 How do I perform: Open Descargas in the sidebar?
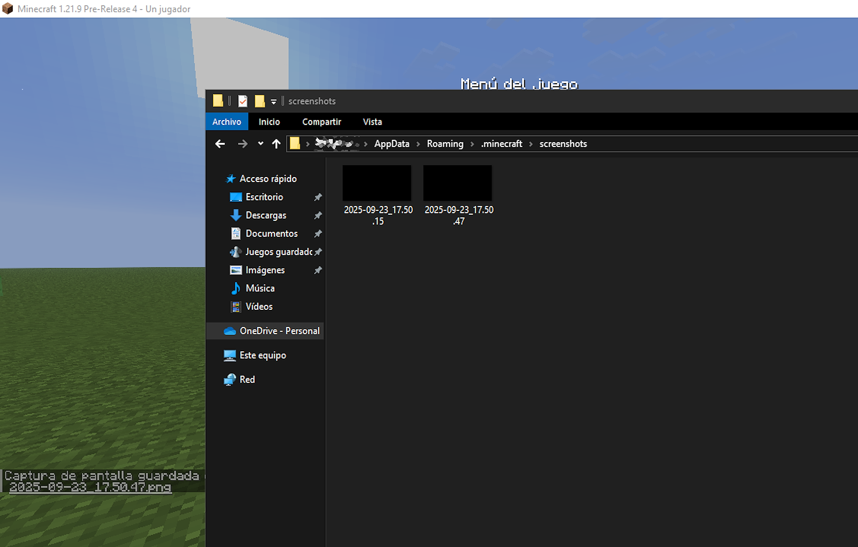(266, 215)
